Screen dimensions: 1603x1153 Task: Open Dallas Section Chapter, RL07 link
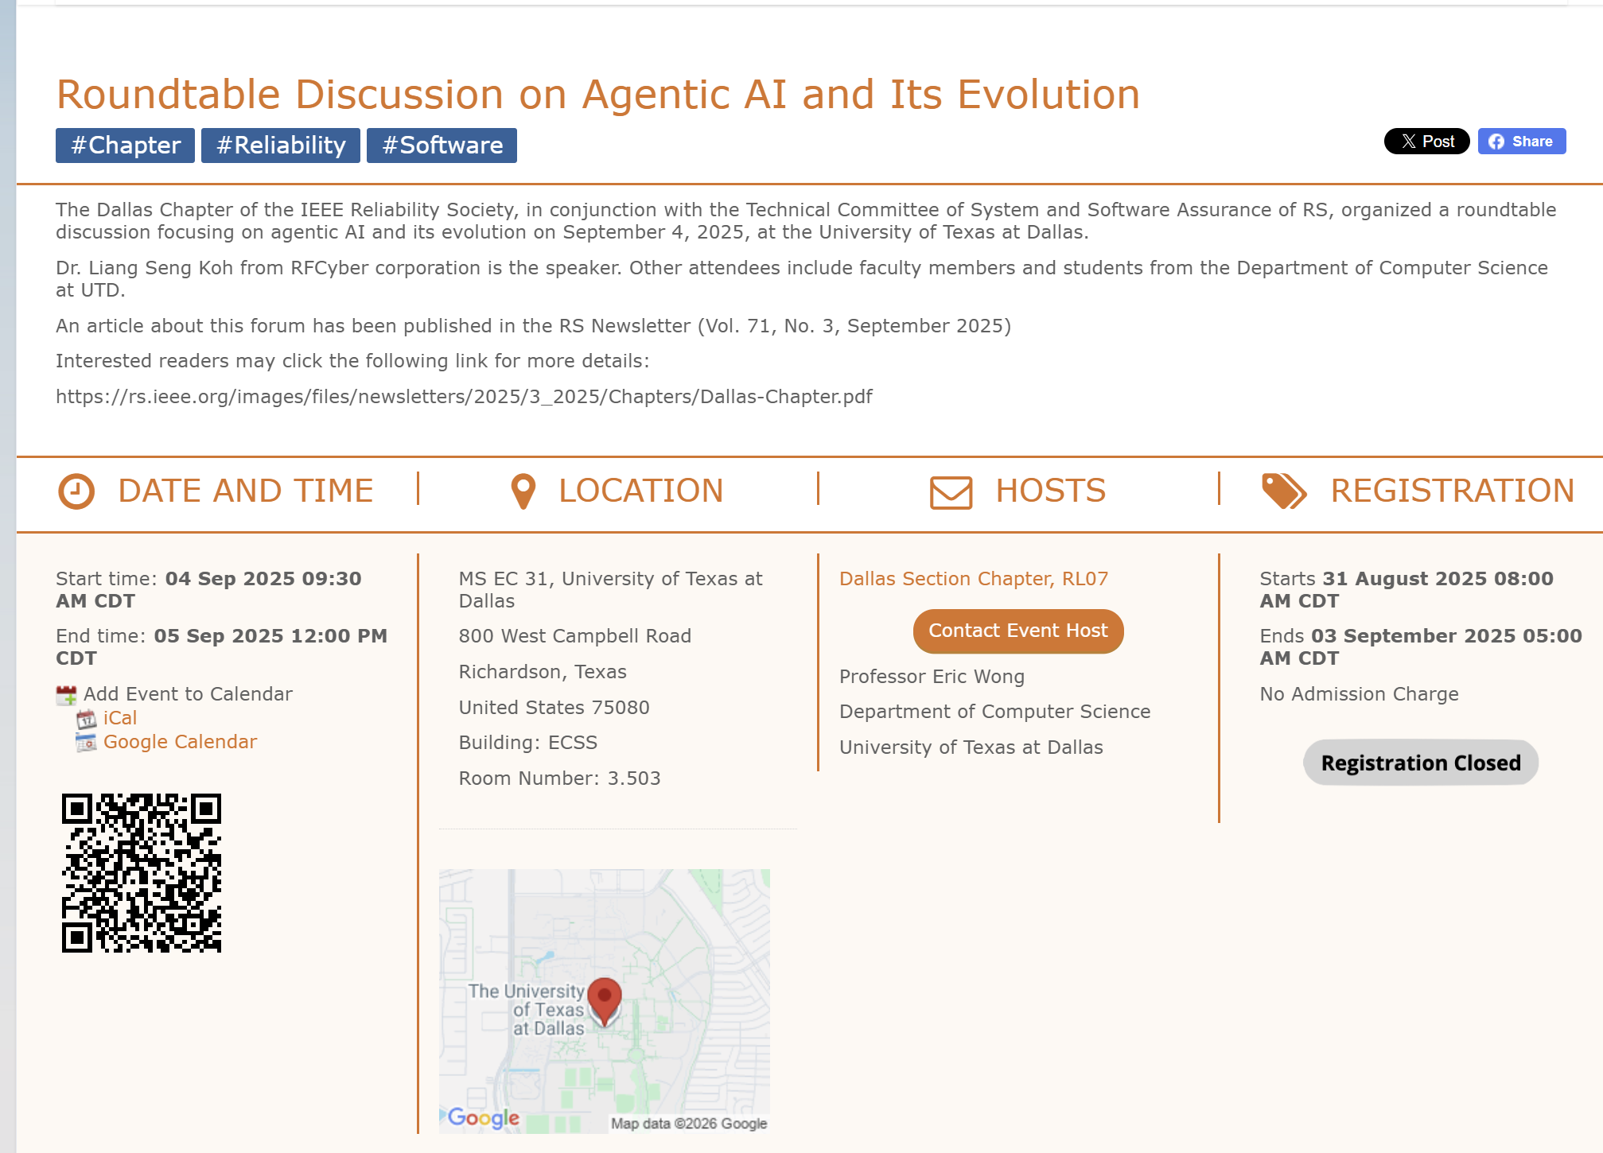pyautogui.click(x=974, y=579)
